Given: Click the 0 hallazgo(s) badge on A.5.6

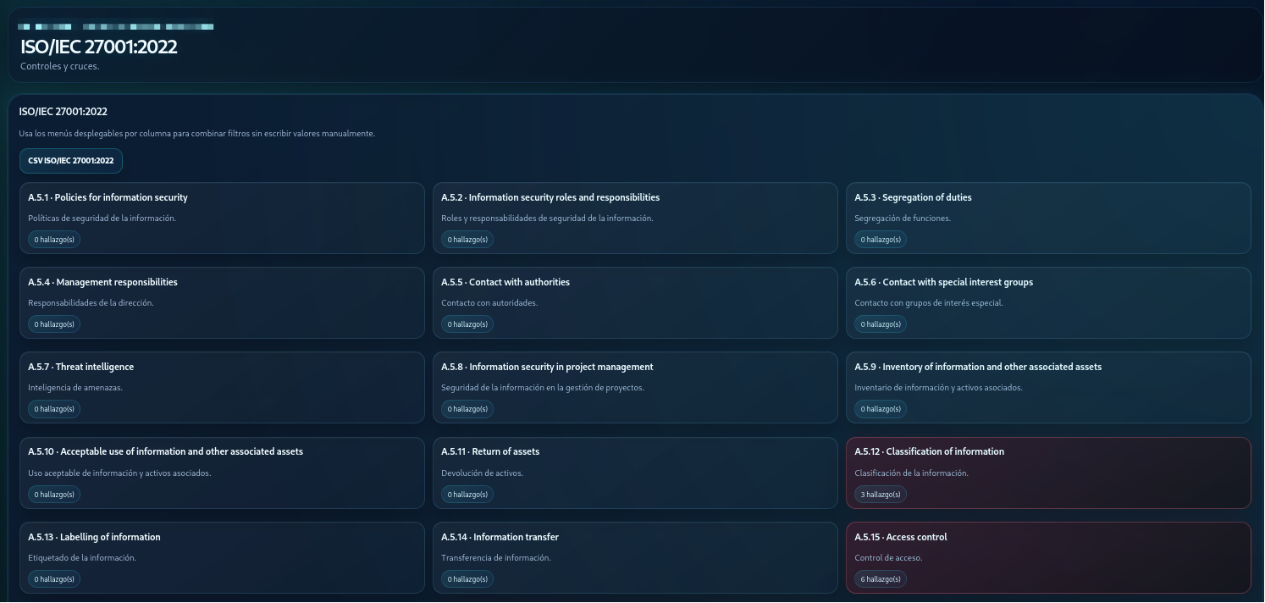Looking at the screenshot, I should pyautogui.click(x=881, y=324).
